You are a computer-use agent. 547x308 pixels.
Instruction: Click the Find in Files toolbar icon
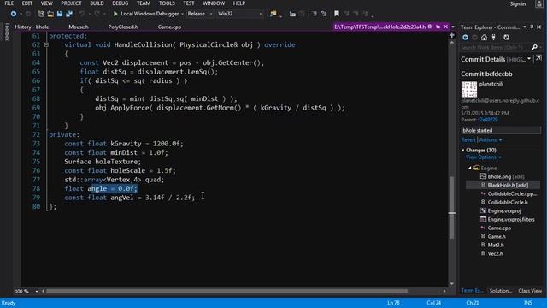coord(273,14)
